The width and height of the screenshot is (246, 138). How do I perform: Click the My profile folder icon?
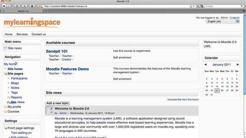6,107
